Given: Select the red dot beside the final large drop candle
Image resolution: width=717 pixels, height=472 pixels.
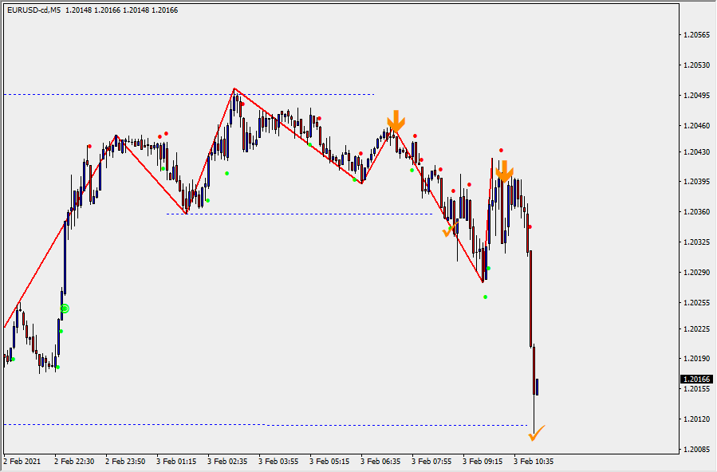Looking at the screenshot, I should (x=530, y=227).
